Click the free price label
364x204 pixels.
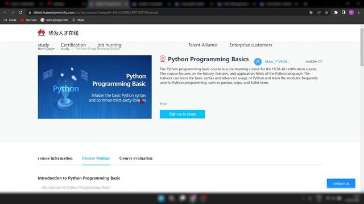tap(163, 104)
